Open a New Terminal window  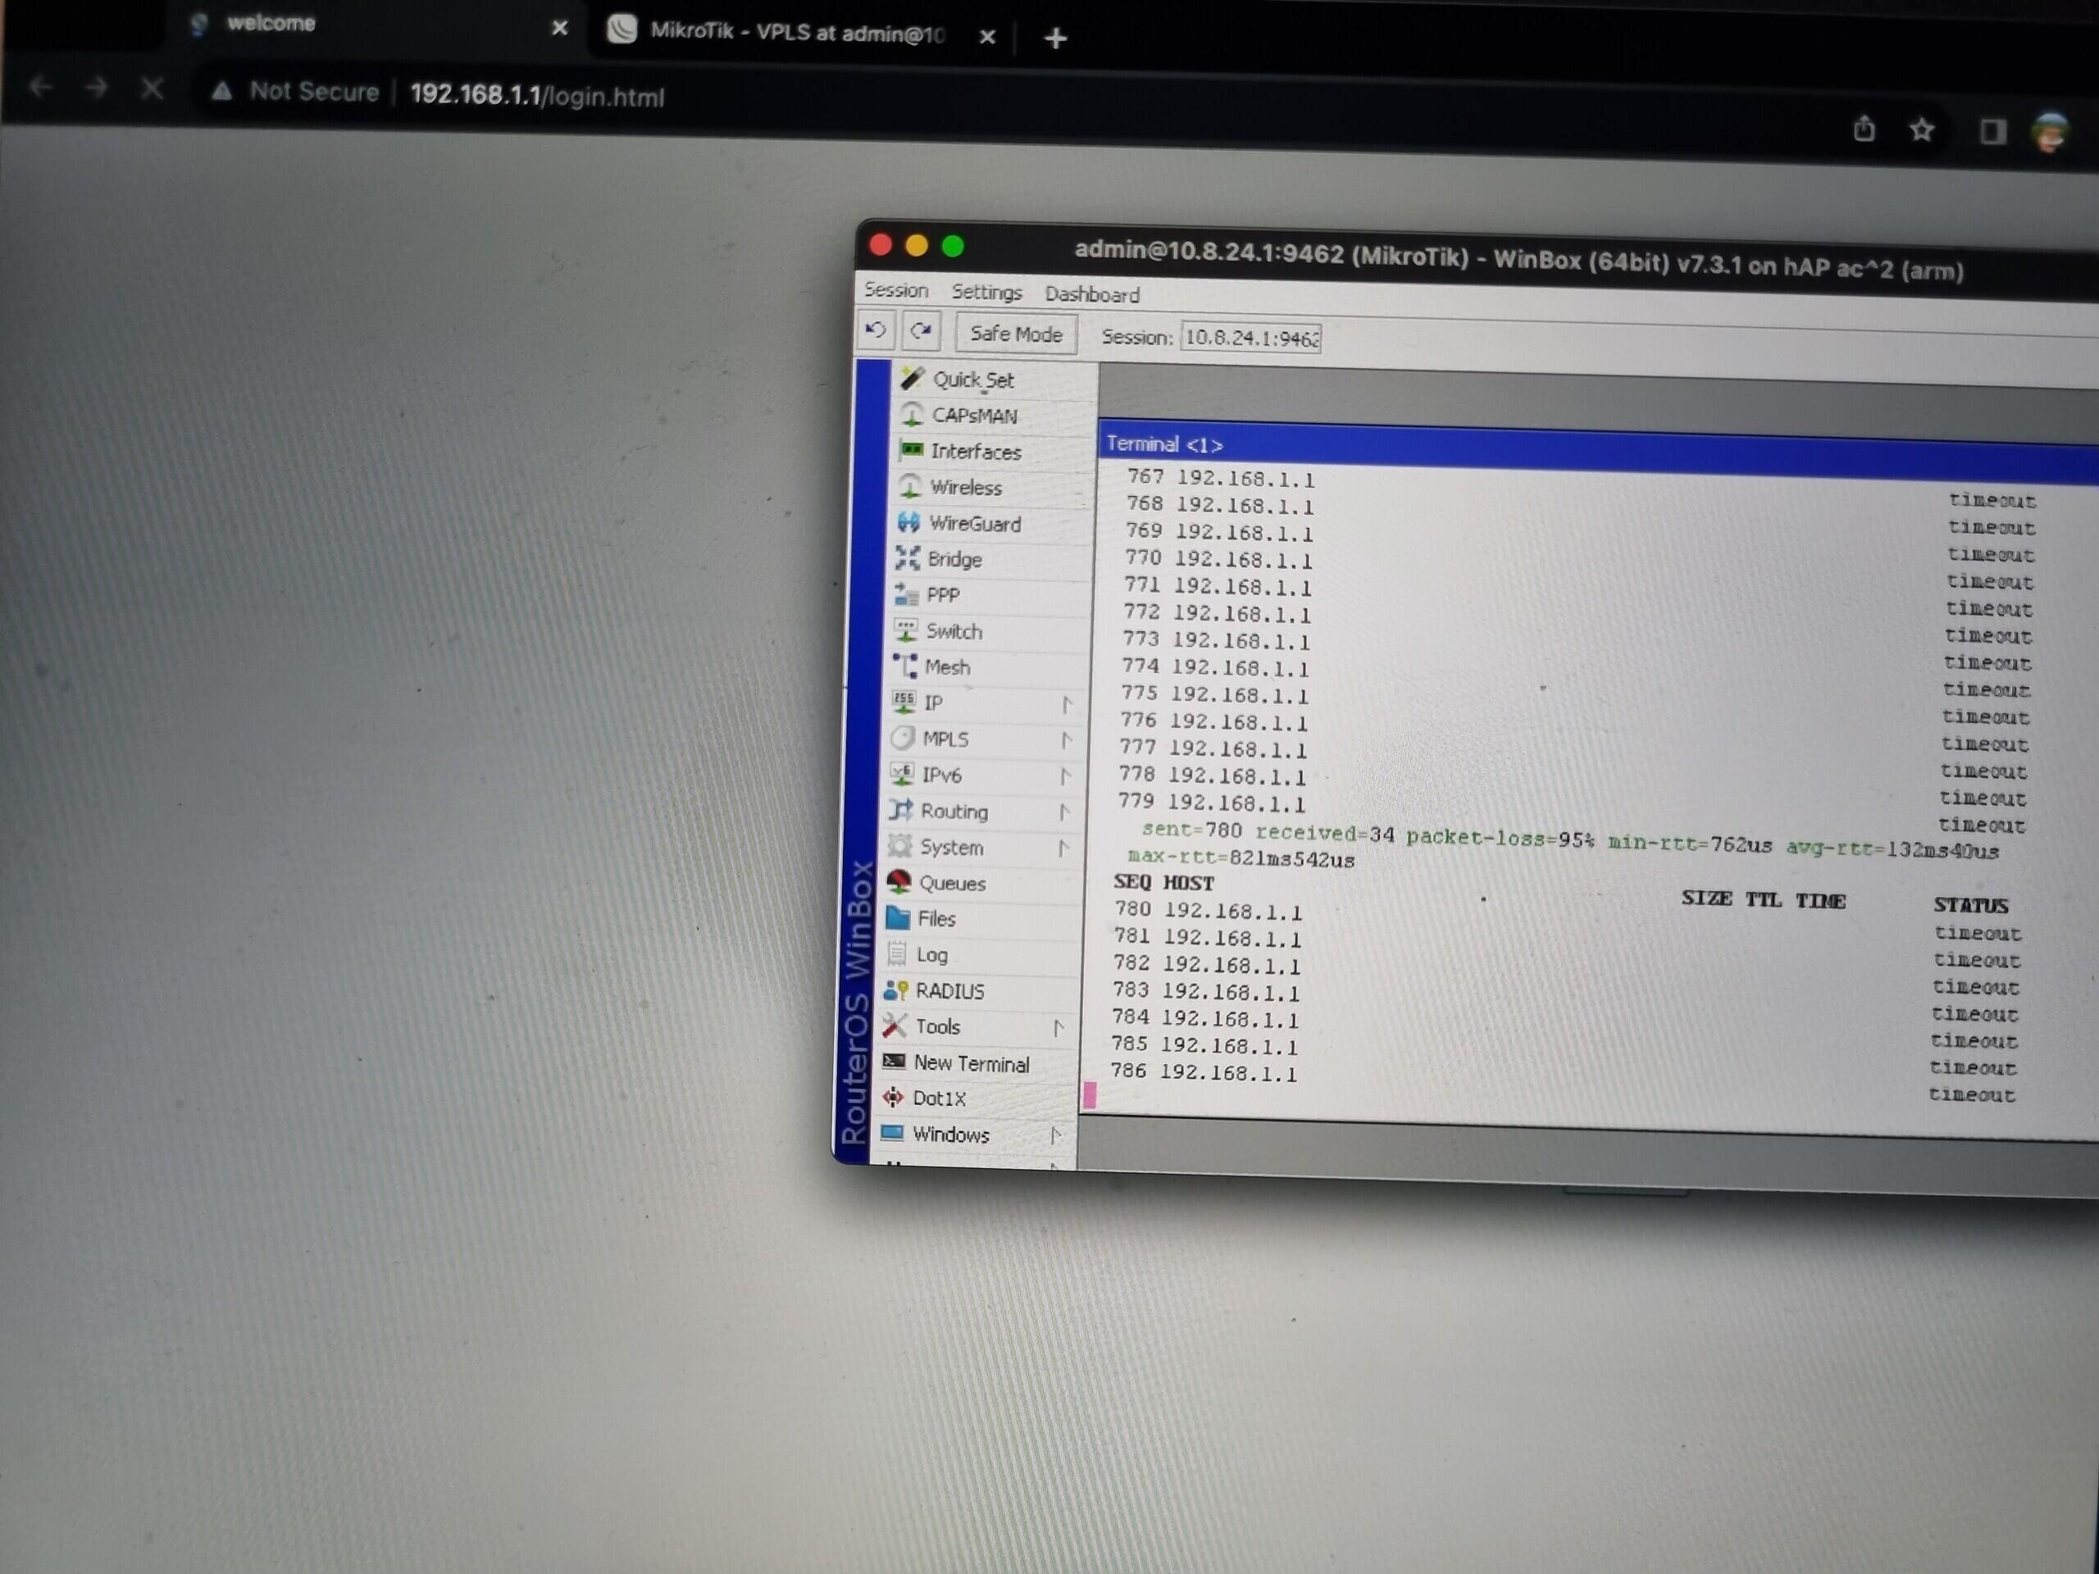coord(972,1062)
